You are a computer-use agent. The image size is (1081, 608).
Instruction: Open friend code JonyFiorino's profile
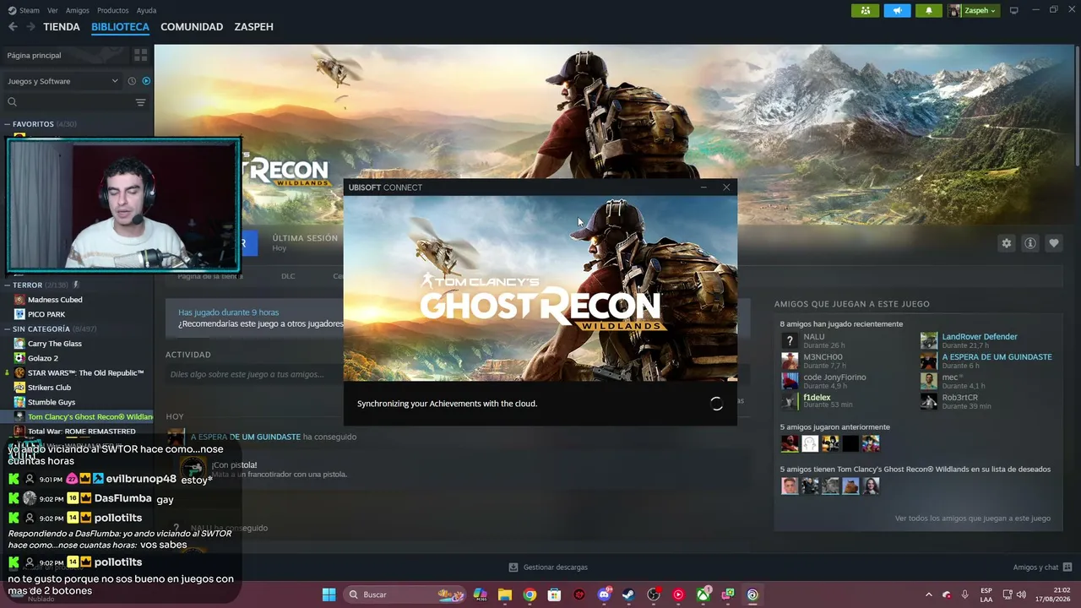coord(834,377)
